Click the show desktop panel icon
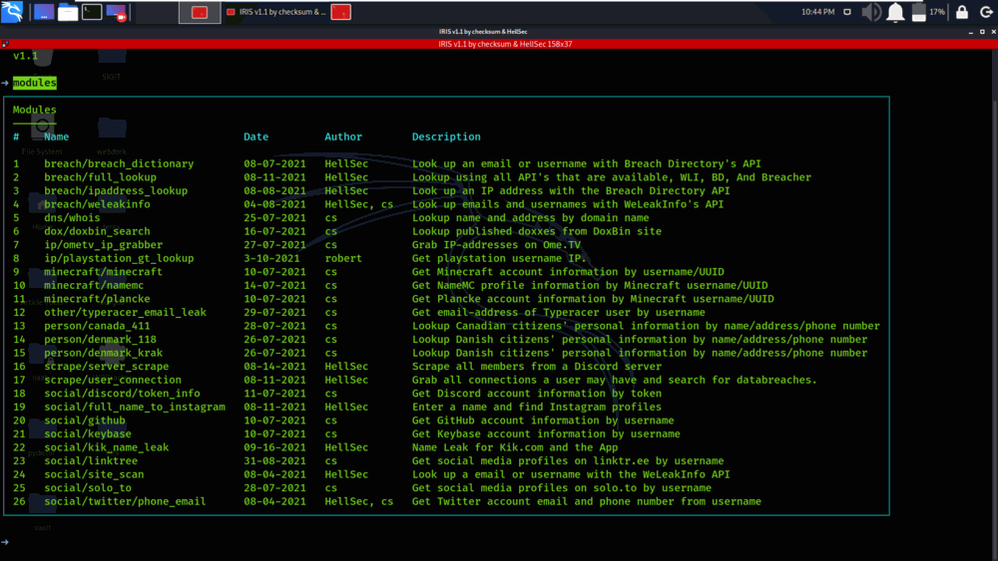Screen dimensions: 998x561 [x=44, y=12]
